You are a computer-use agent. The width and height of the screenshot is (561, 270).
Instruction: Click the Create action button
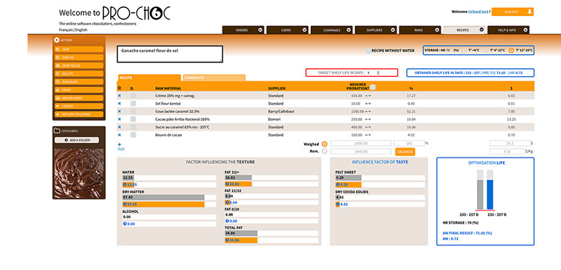tap(79, 107)
